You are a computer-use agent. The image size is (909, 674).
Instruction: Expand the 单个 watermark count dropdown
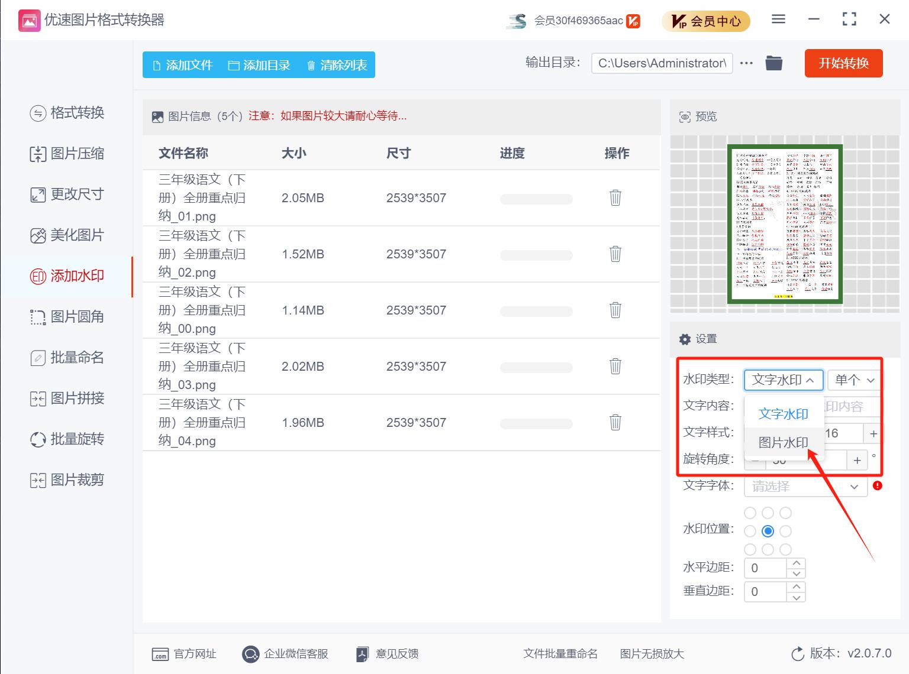click(x=853, y=380)
